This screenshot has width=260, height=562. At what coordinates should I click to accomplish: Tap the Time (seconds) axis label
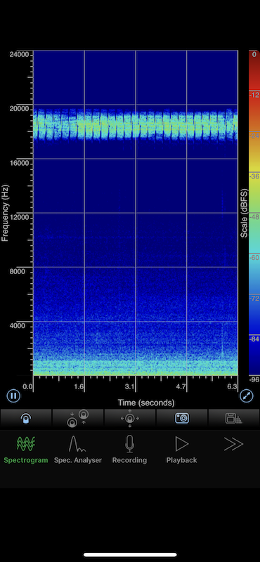pos(146,403)
